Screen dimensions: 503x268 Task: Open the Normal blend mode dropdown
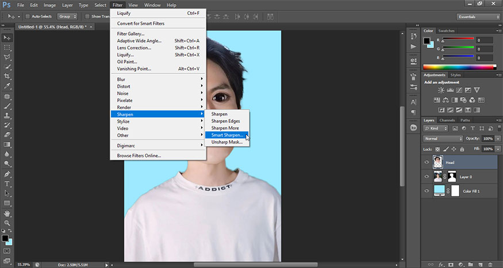[x=443, y=139]
